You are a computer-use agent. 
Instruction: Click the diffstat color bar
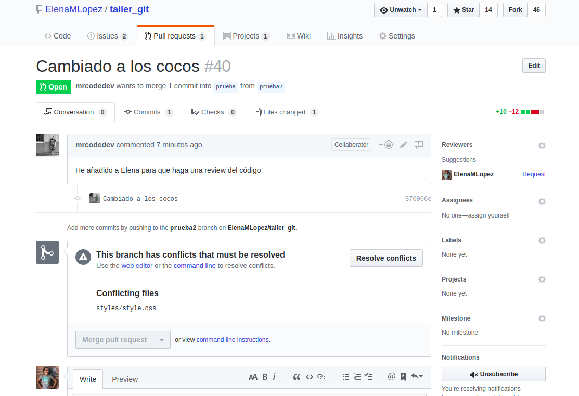(x=533, y=112)
